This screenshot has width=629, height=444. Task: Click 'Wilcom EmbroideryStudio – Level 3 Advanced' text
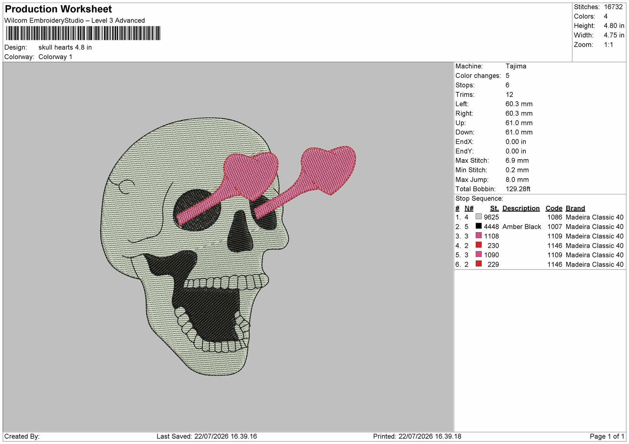pyautogui.click(x=74, y=20)
